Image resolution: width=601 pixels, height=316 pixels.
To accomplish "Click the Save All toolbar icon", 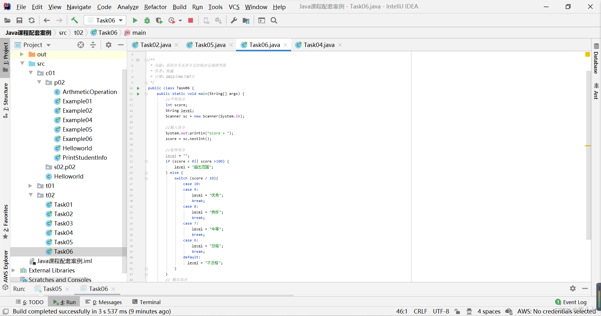I will 19,21.
